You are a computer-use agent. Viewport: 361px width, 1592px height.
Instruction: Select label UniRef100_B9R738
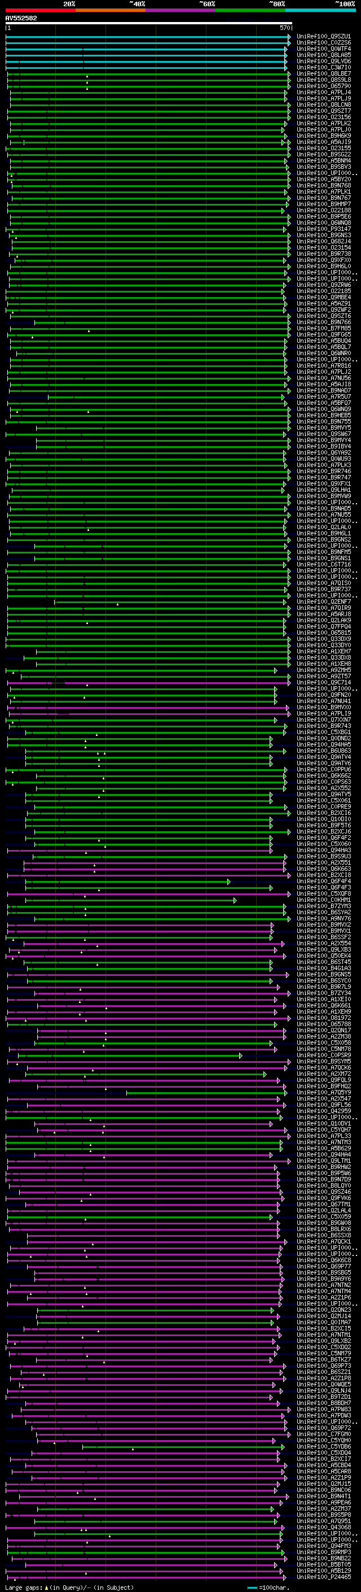coord(323,254)
